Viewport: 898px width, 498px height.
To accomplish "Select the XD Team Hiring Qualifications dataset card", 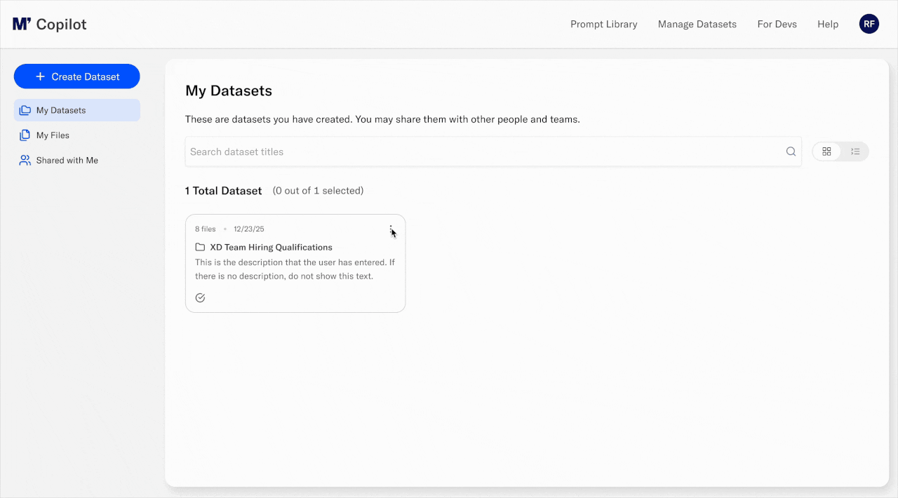I will pyautogui.click(x=295, y=263).
